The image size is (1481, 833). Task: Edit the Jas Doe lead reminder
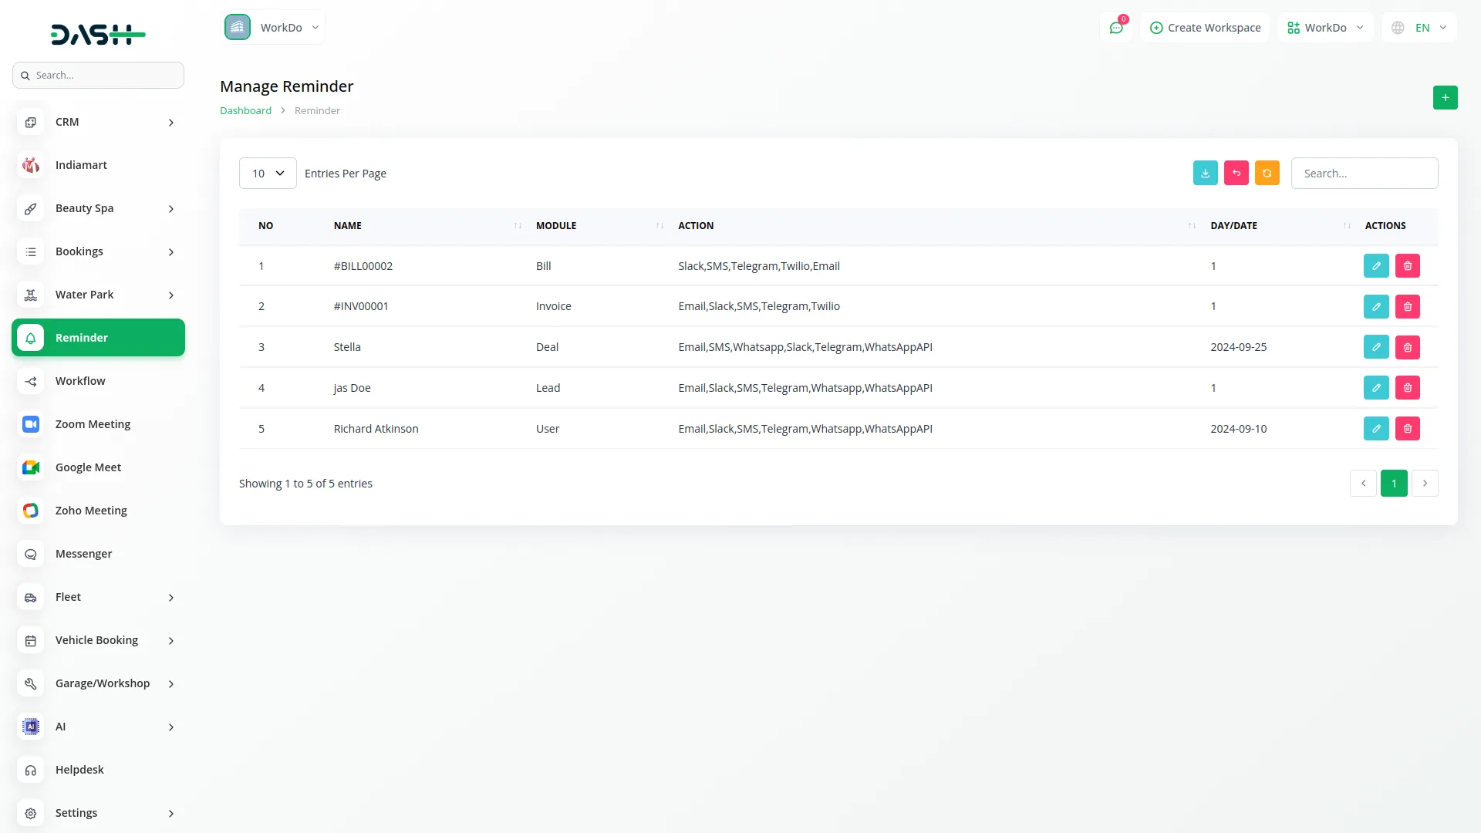coord(1375,388)
